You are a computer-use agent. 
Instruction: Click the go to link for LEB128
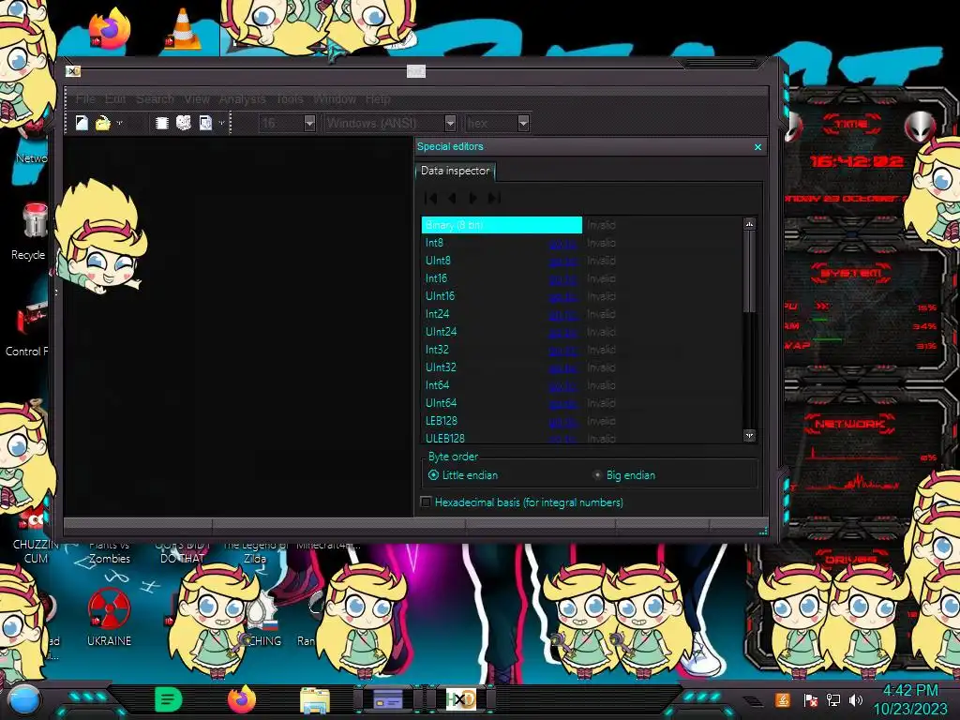[x=563, y=421]
